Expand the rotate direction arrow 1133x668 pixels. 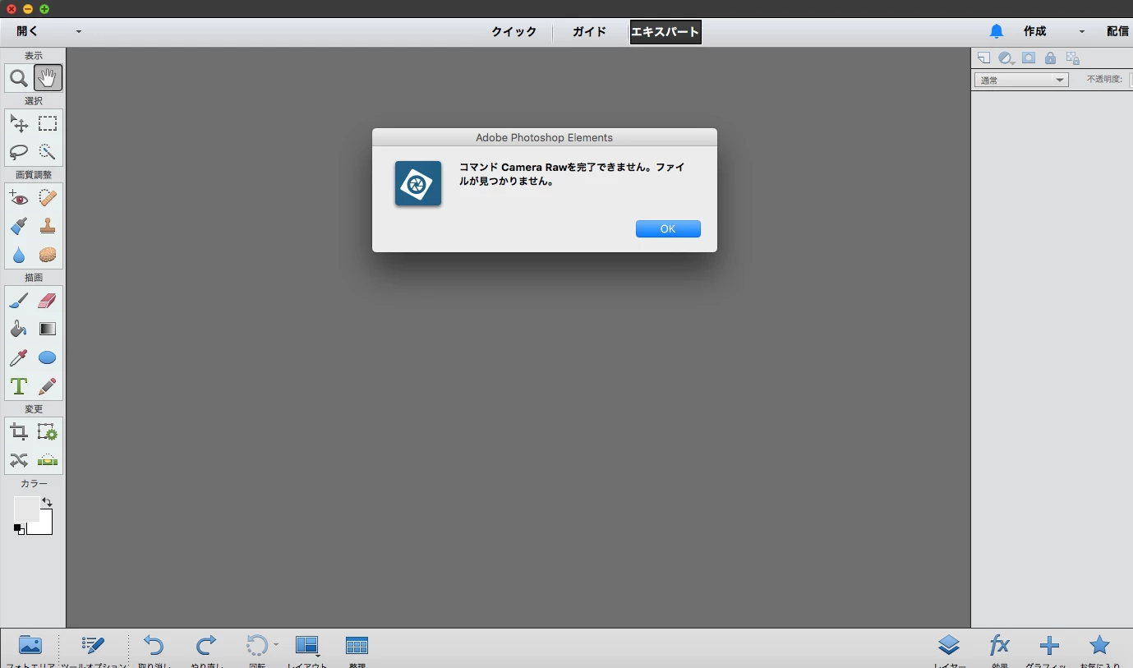click(x=276, y=645)
